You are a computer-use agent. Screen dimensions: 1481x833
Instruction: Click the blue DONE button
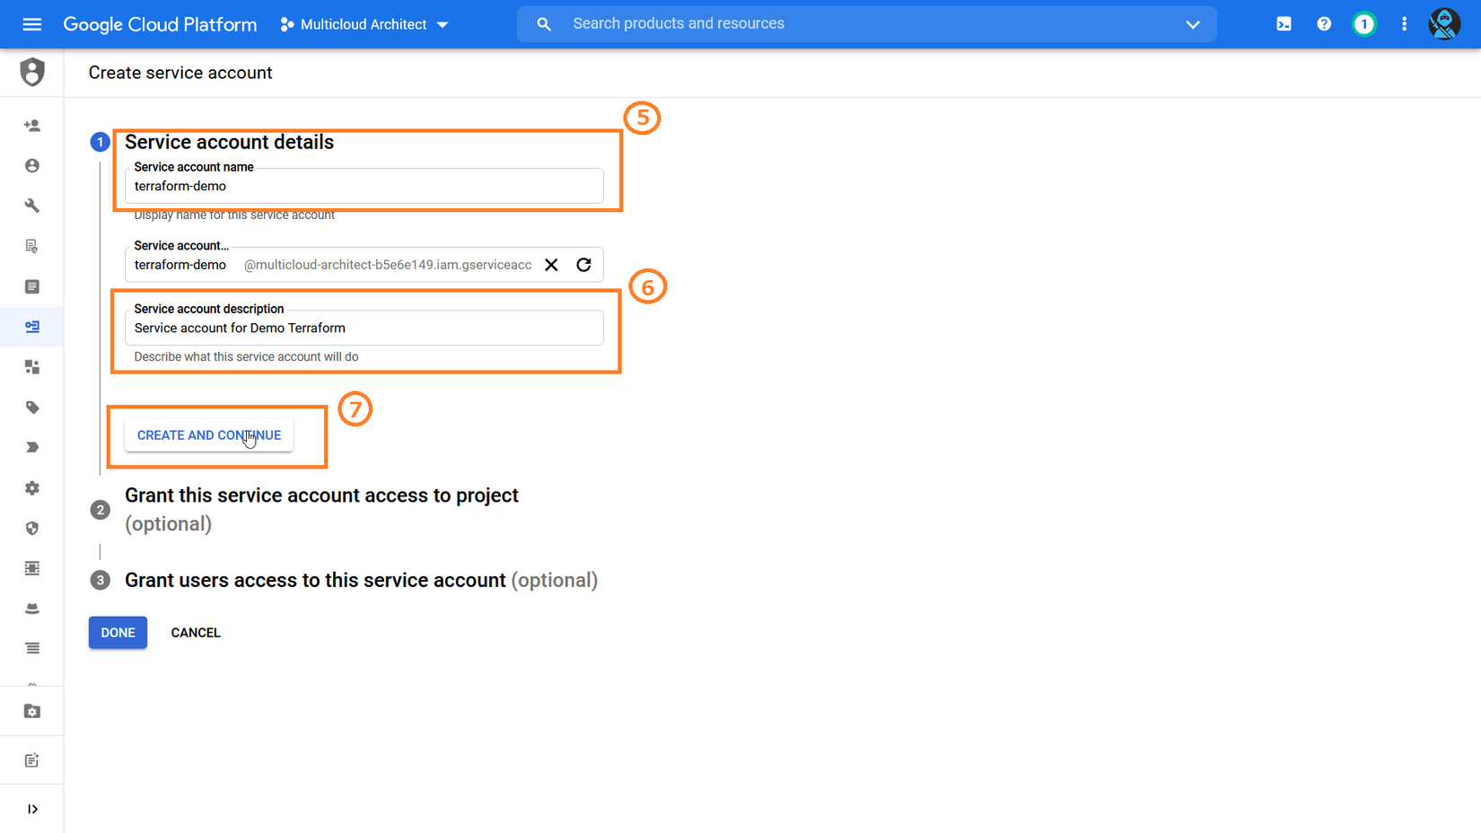pos(118,633)
